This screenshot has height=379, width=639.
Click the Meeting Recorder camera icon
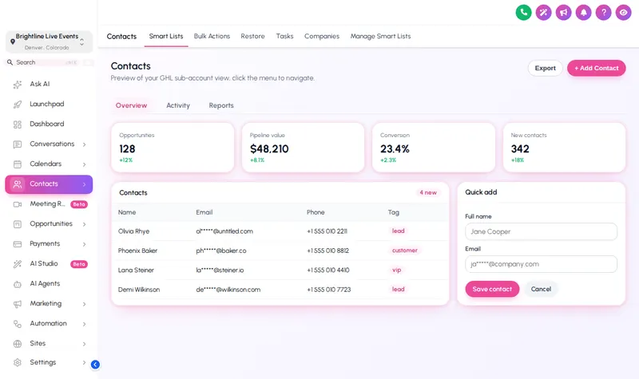(x=17, y=204)
